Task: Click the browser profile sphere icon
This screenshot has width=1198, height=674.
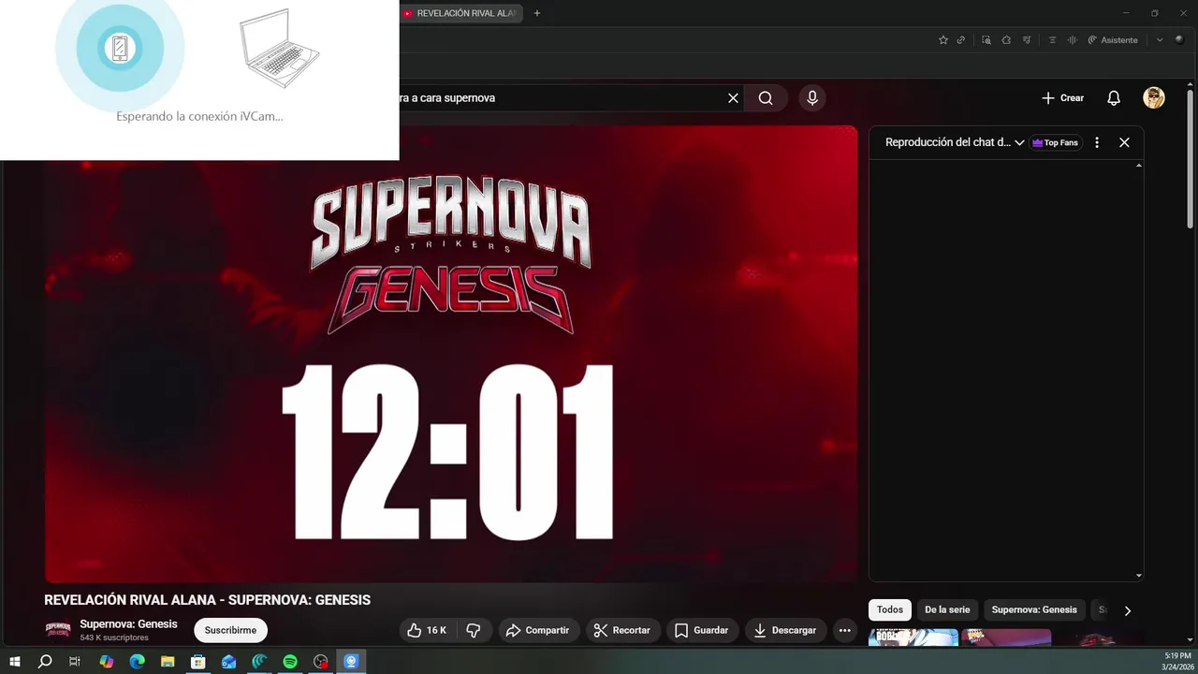Action: pyautogui.click(x=1179, y=40)
